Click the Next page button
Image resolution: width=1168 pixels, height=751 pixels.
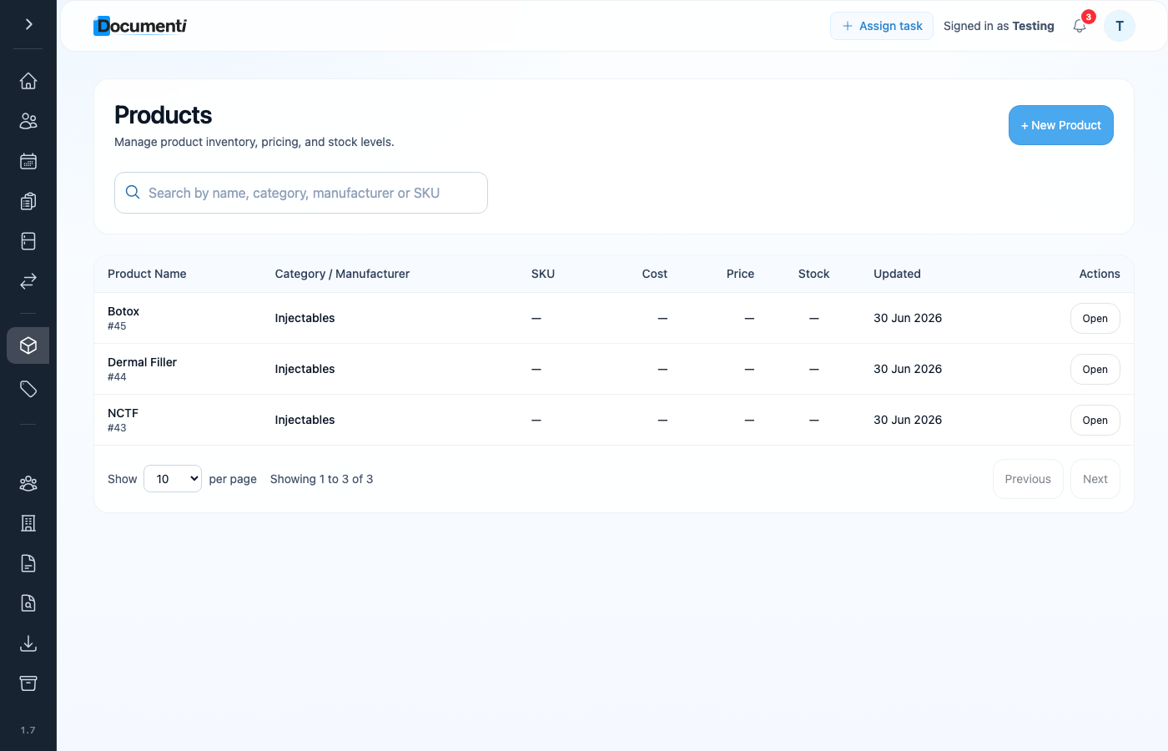pos(1095,479)
